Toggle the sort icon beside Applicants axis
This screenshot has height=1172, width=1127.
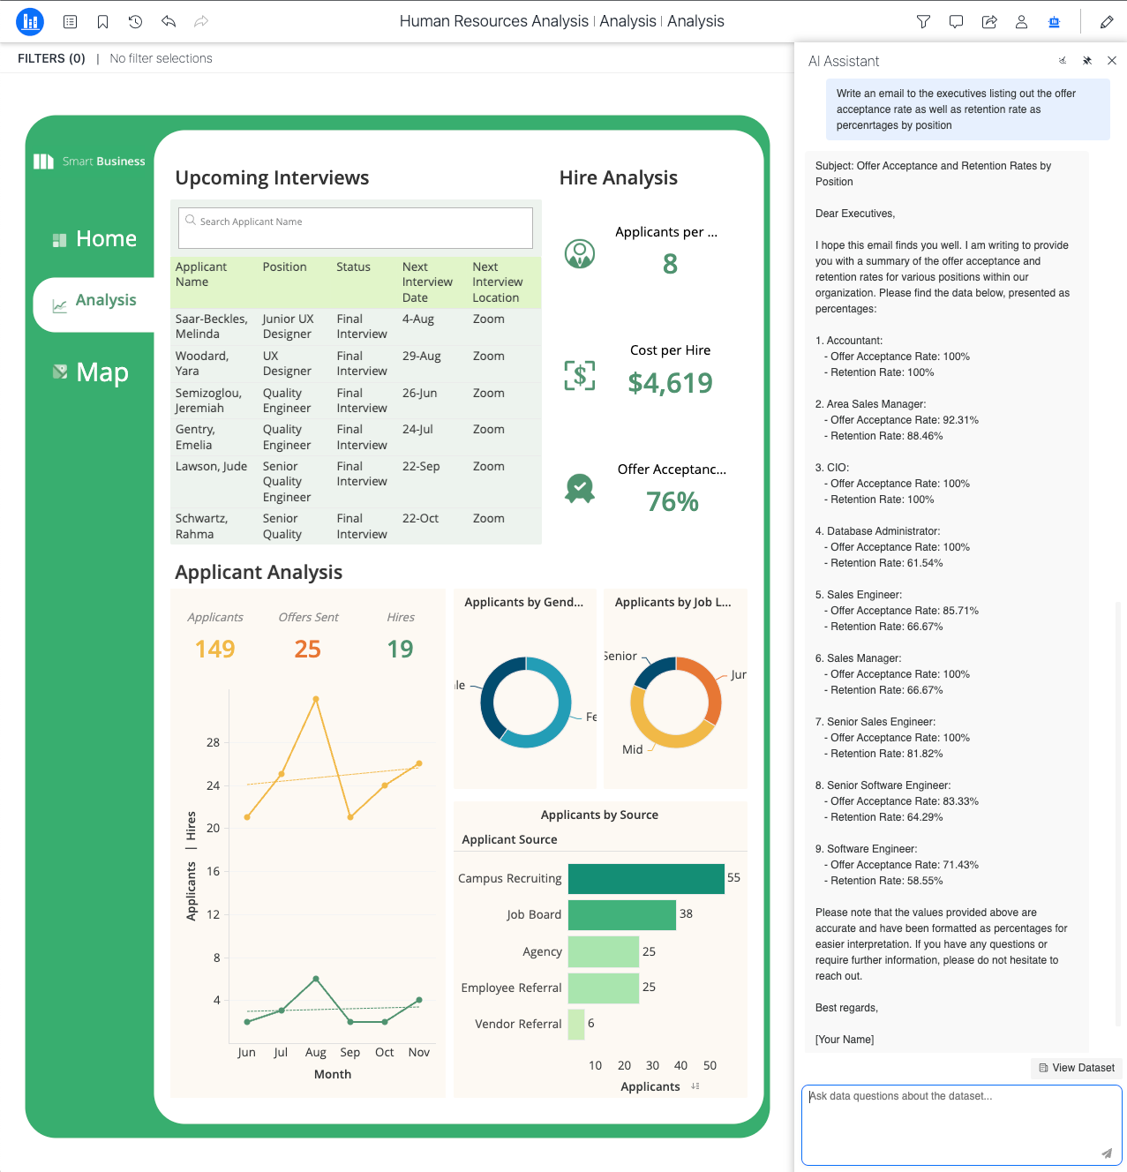(x=695, y=1086)
